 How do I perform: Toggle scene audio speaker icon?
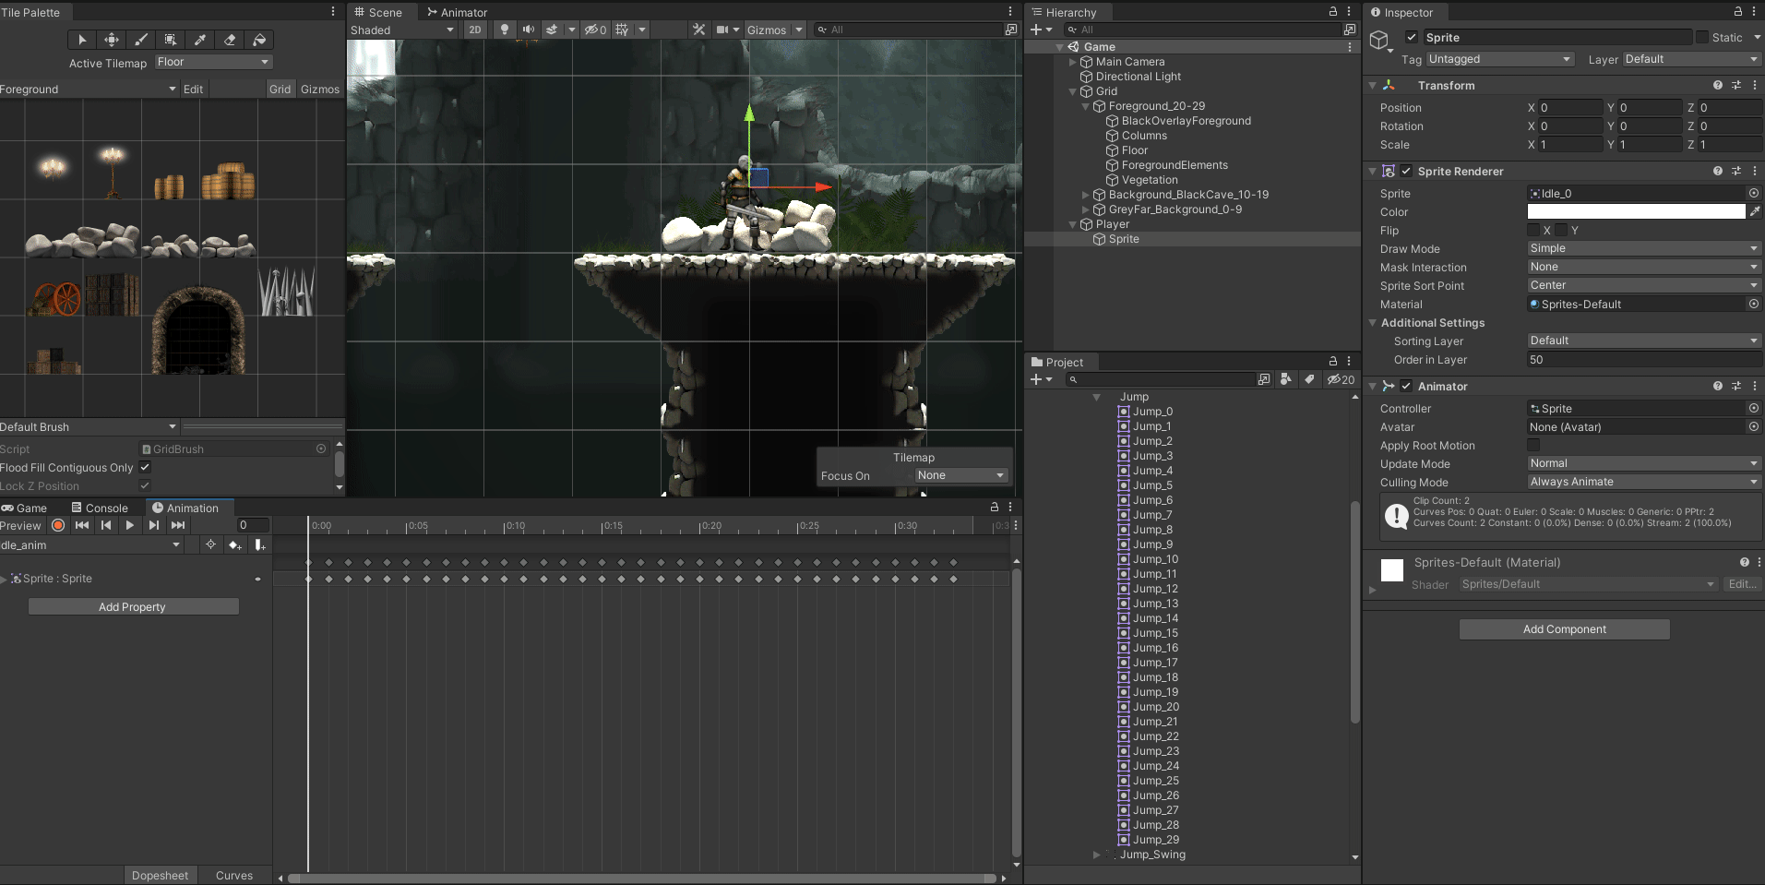pos(528,30)
